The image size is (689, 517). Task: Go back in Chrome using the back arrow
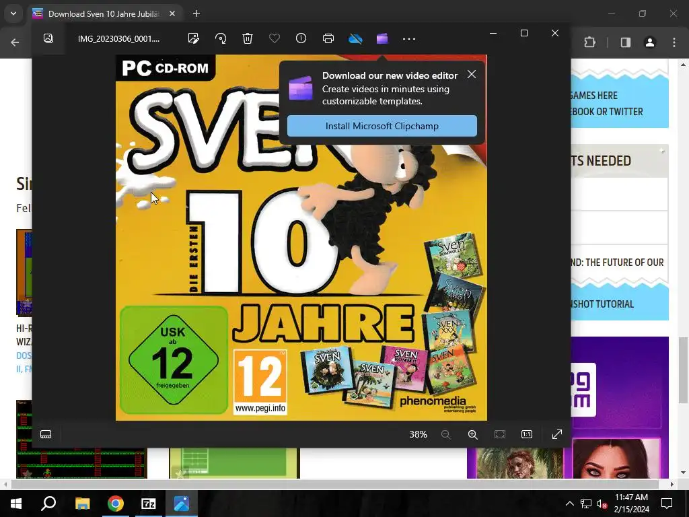coord(15,42)
